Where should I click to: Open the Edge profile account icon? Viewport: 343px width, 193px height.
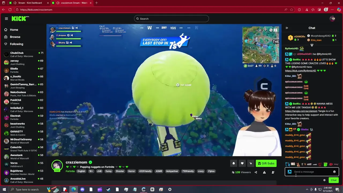[x=326, y=10]
